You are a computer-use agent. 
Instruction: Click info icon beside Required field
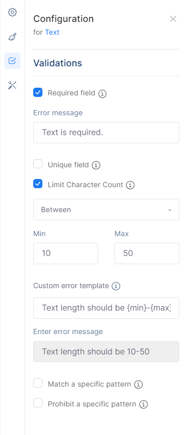click(103, 93)
